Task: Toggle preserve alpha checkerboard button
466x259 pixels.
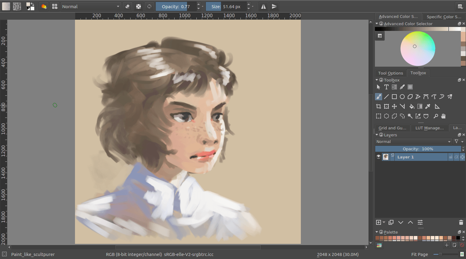Action: [138, 6]
